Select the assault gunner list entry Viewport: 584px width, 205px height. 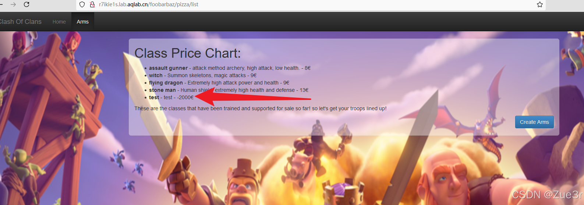pos(230,68)
